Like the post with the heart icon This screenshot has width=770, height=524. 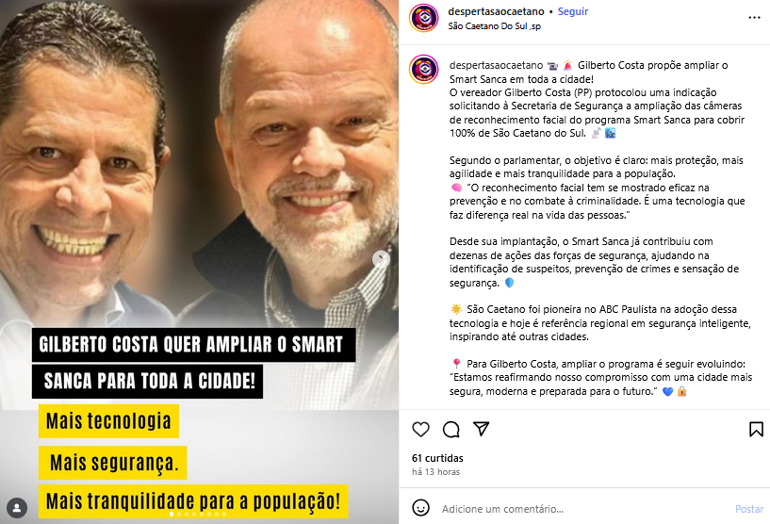tap(420, 429)
